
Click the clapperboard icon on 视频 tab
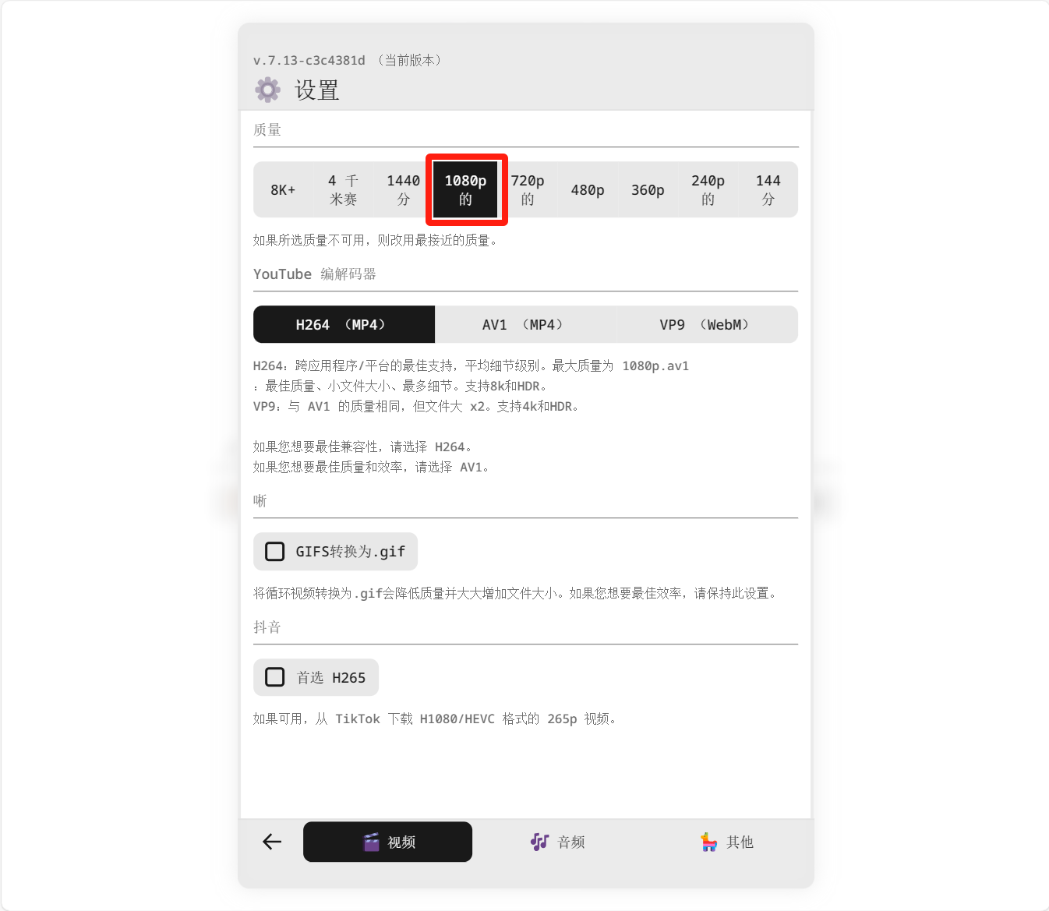coord(372,842)
